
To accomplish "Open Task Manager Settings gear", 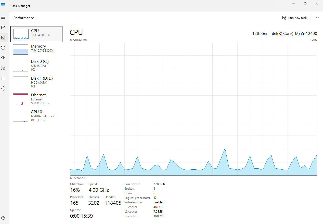I will point(3,218).
